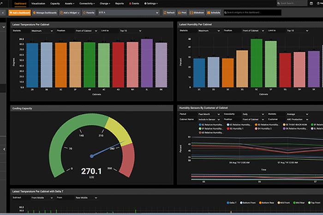Open Statistic dropdown in Humidity Per Cabinet widget
Image resolution: width=323 pixels, height=215 pixels.
(209, 31)
